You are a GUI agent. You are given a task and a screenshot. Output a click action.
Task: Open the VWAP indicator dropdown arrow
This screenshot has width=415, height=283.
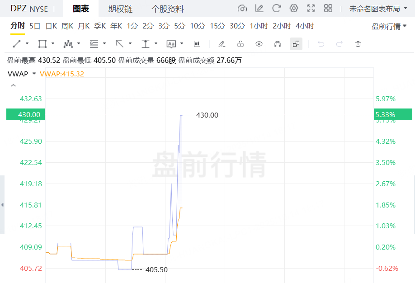click(34, 74)
